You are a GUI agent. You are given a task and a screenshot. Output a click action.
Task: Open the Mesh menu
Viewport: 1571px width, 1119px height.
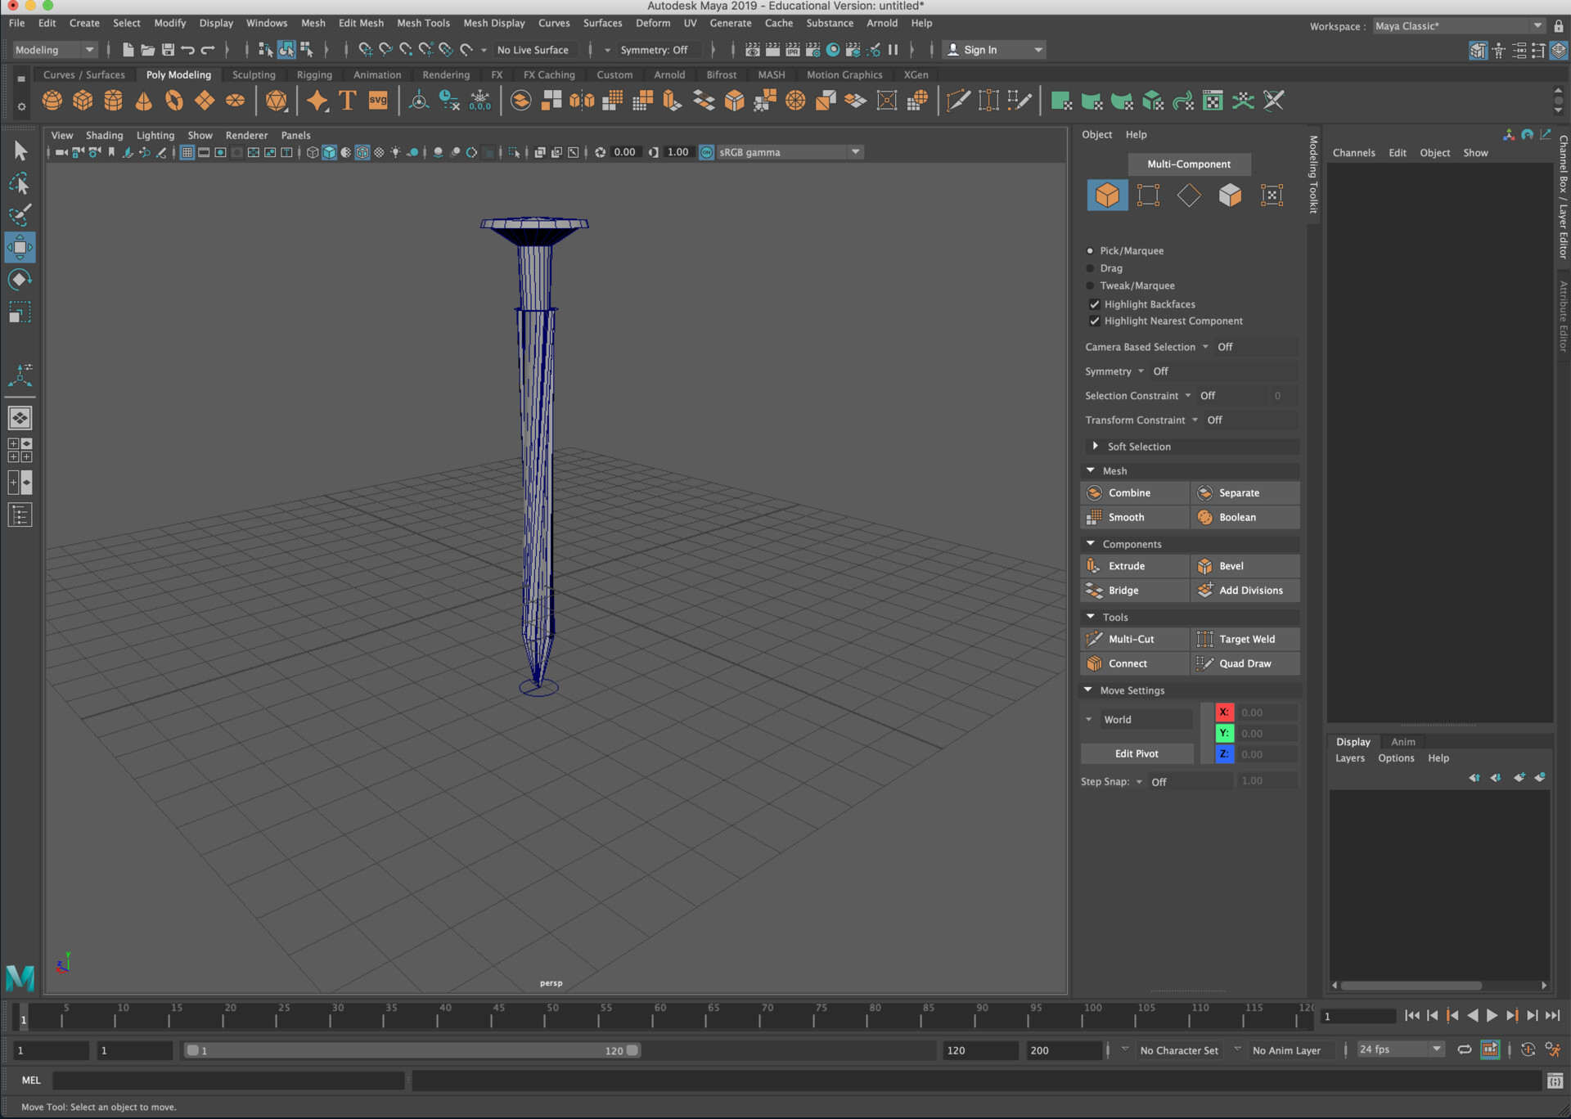[313, 23]
